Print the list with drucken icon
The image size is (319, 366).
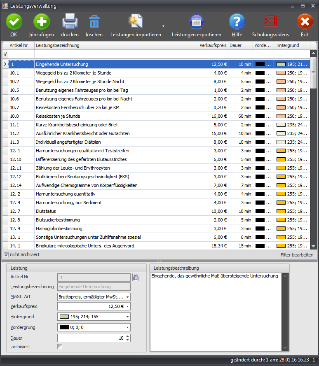pyautogui.click(x=70, y=21)
